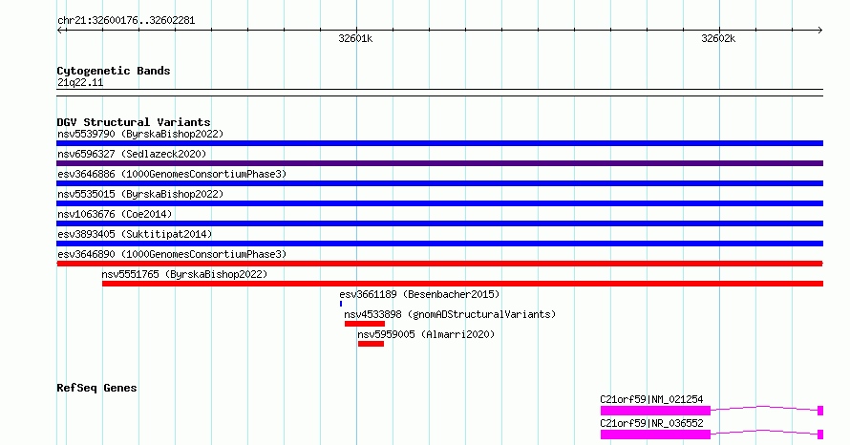Select the red bar under nsv5551765
Viewport: 850px width, 445px height.
pyautogui.click(x=462, y=284)
